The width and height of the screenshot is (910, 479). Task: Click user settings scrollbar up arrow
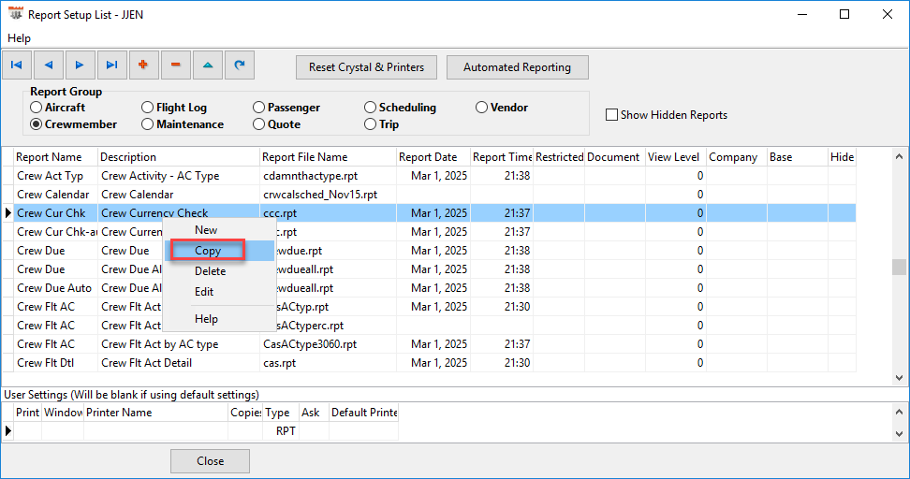899,412
